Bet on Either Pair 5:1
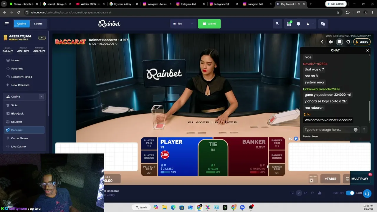377x212 pixels. tap(277, 170)
